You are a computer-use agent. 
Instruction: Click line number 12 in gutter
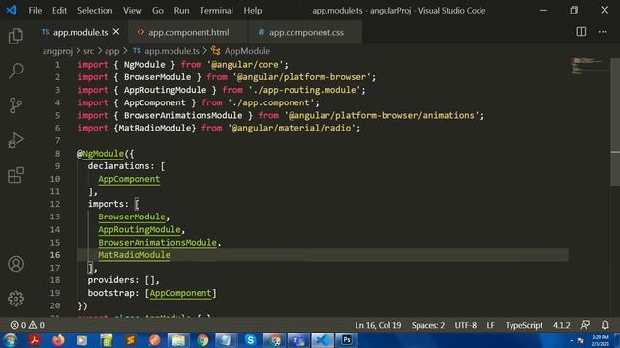click(55, 204)
